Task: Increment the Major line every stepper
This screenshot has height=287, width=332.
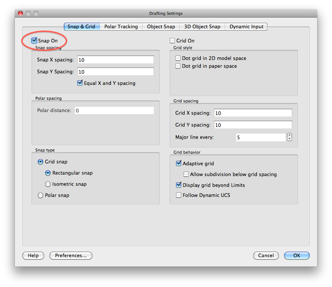Action: pyautogui.click(x=289, y=135)
